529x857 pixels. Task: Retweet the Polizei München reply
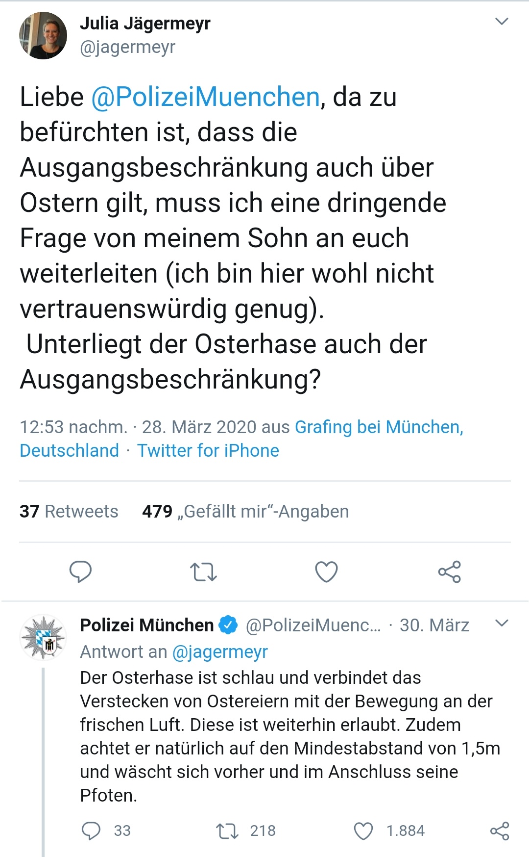[x=227, y=831]
